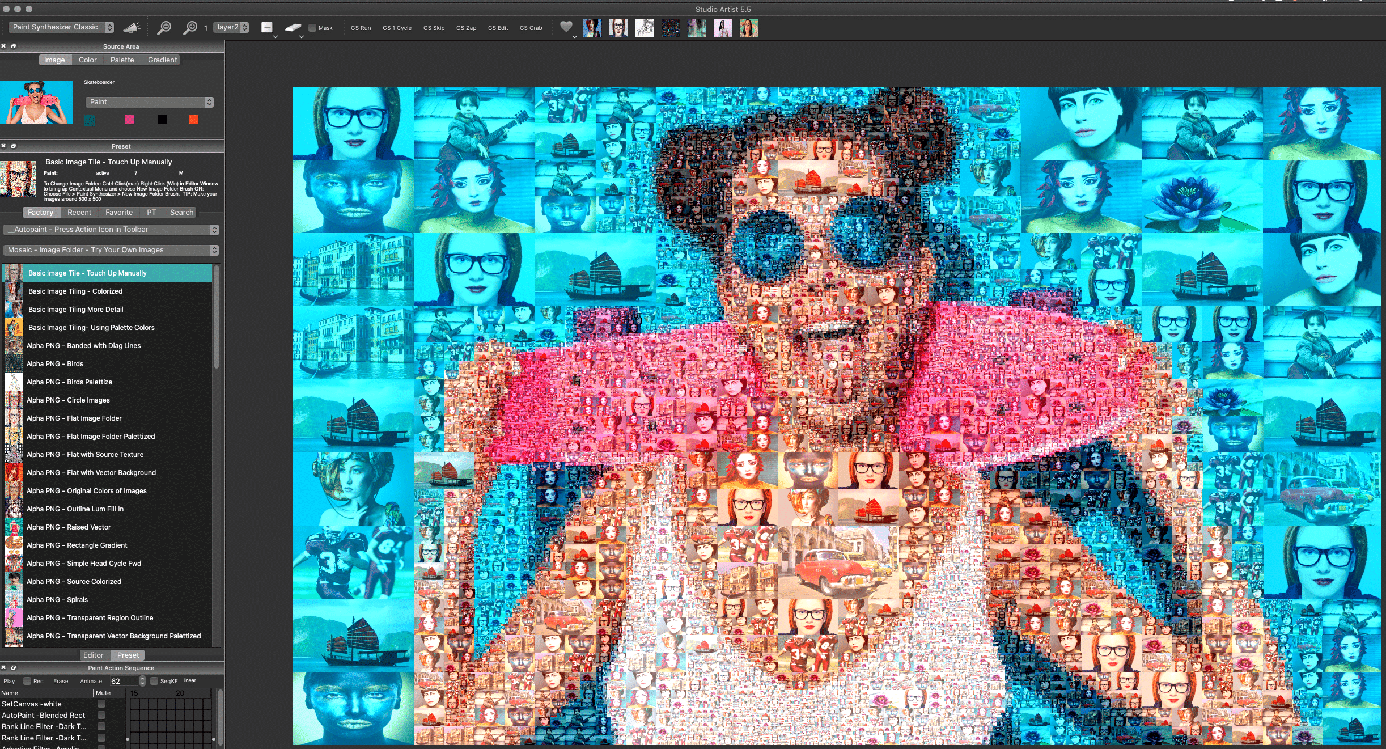
Task: Select the teal blurred favorite thumbnail
Action: click(x=696, y=27)
